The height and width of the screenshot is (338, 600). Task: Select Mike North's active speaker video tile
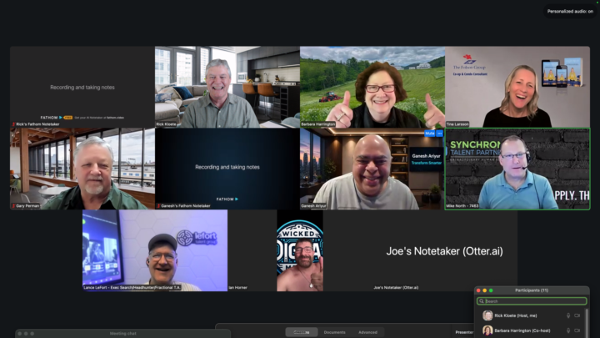pyautogui.click(x=517, y=169)
